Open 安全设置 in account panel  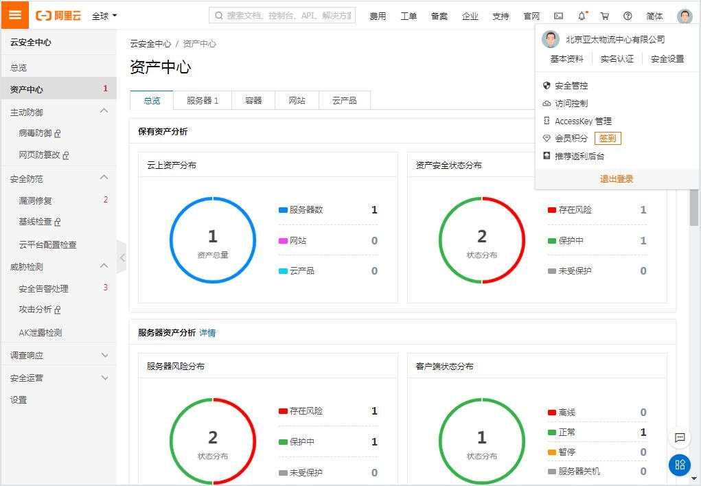point(667,58)
